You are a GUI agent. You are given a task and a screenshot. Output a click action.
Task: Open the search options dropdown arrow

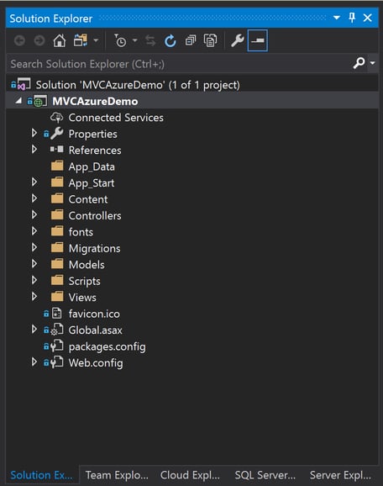click(373, 63)
